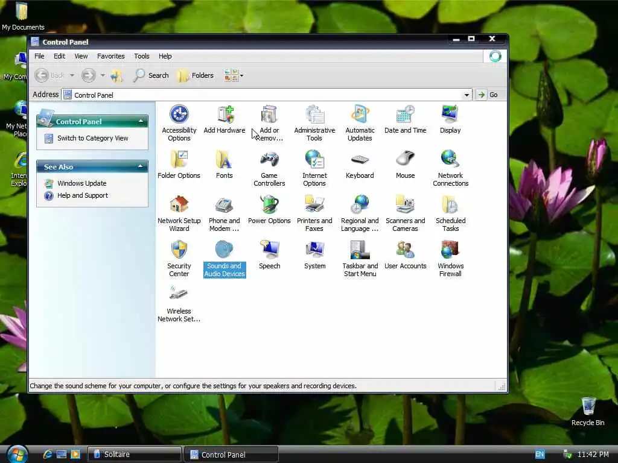Open Network Connections
Image resolution: width=618 pixels, height=463 pixels.
point(450,168)
